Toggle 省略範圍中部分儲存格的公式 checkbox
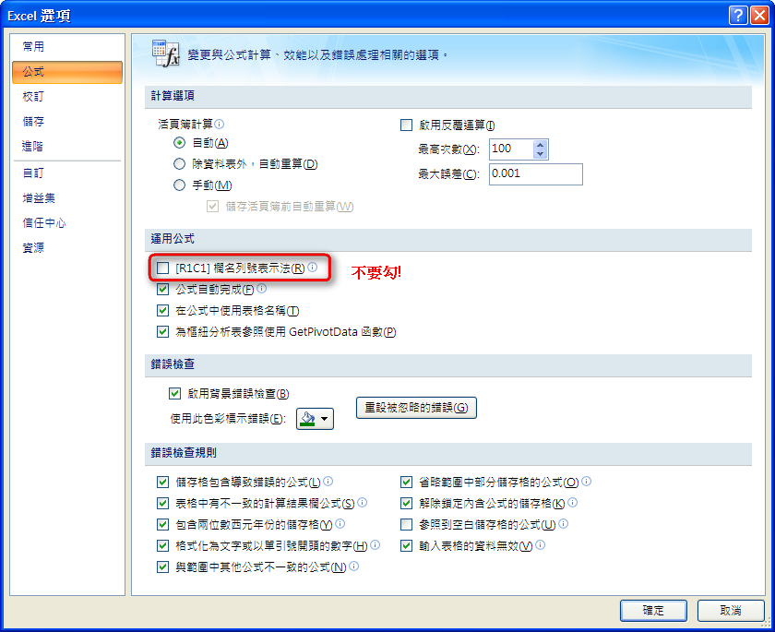Viewport: 775px width, 632px height. click(406, 482)
